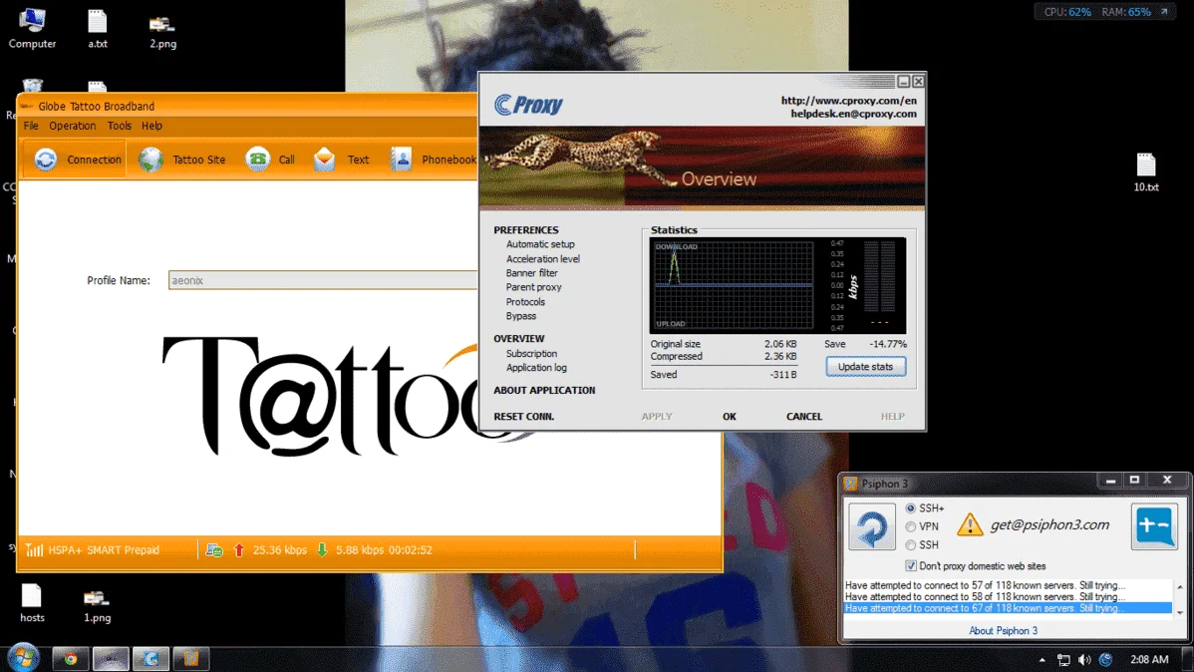Click CANCEL in the CProxy dialog
This screenshot has width=1194, height=672.
click(x=804, y=417)
